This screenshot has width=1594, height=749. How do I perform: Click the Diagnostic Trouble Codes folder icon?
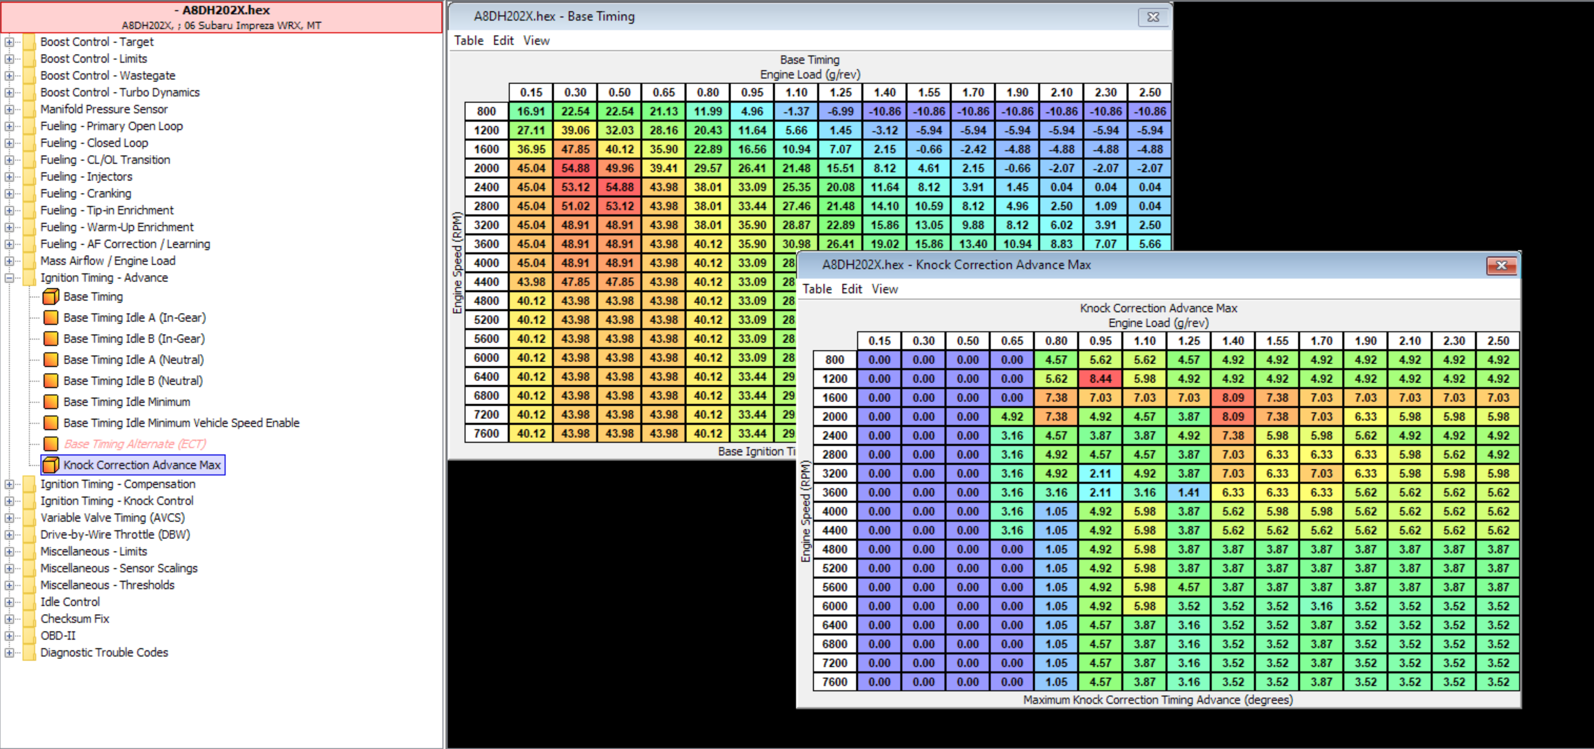point(29,653)
